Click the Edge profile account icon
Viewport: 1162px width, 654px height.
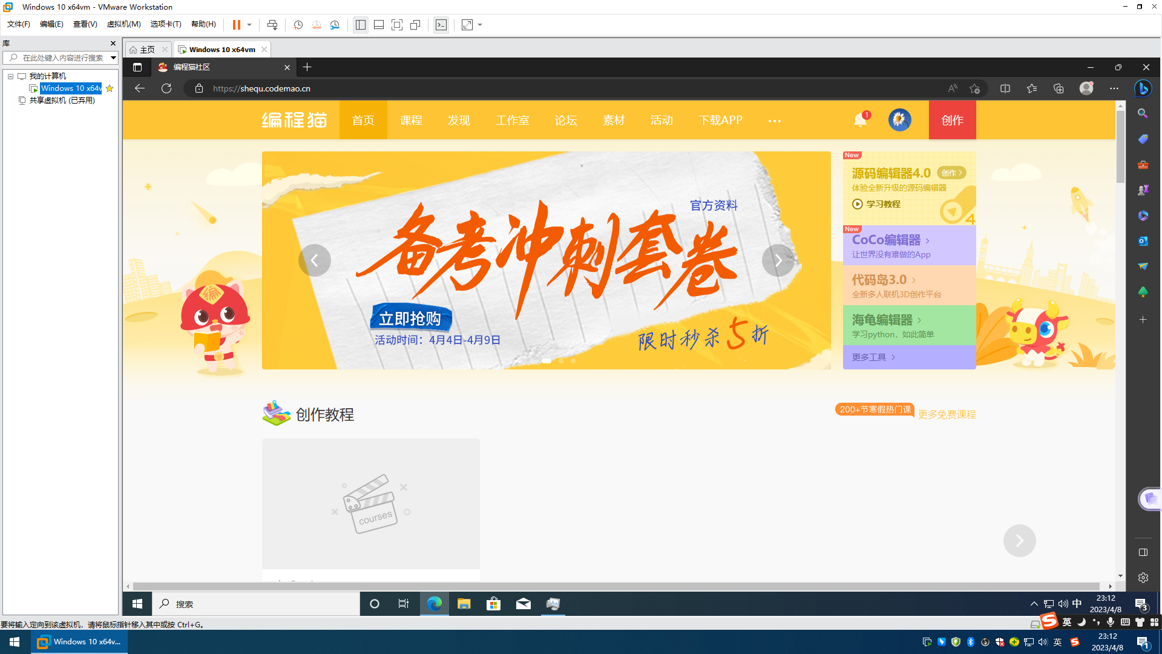pos(1087,88)
